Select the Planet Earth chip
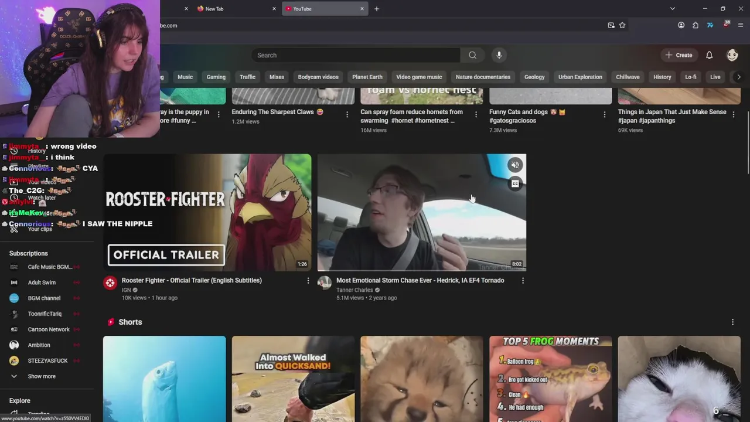 367,77
